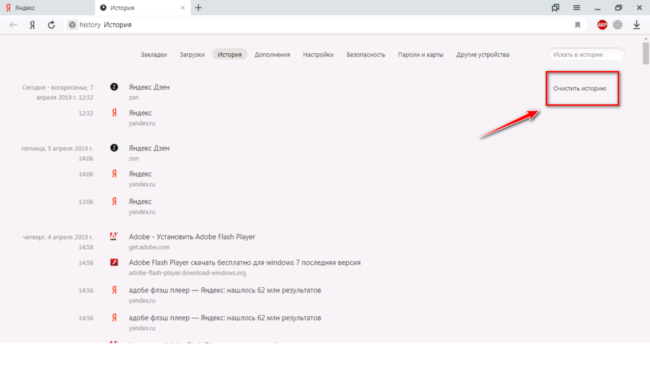Screen dimensions: 650x366
Task: Click the back arrow navigation button
Action: [x=13, y=25]
